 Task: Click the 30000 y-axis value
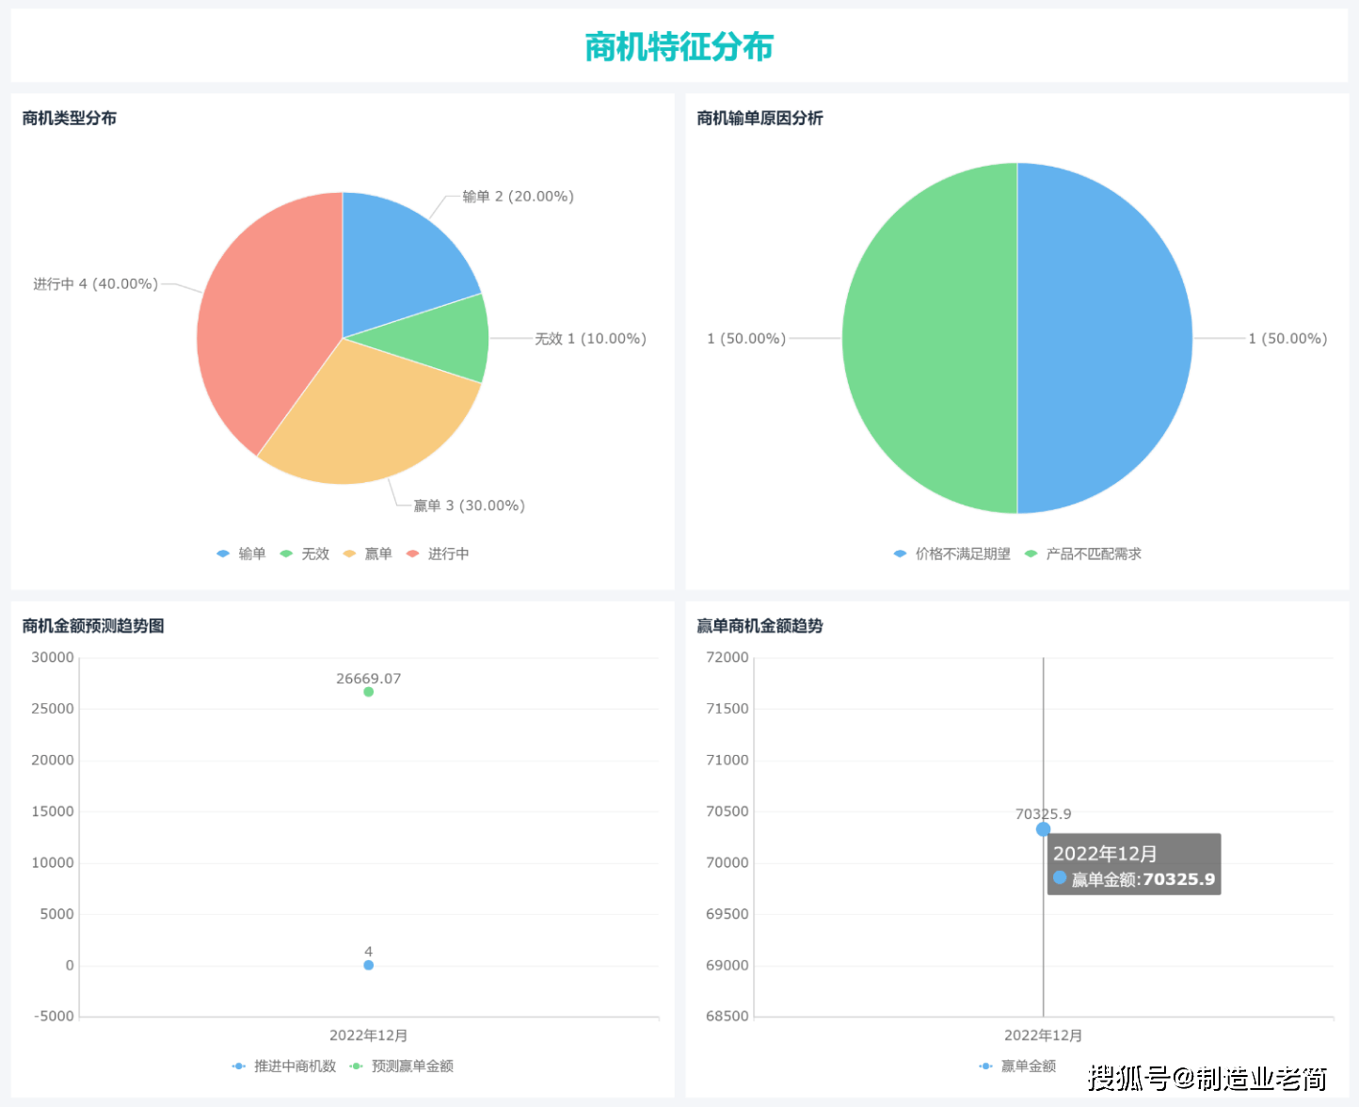point(53,657)
